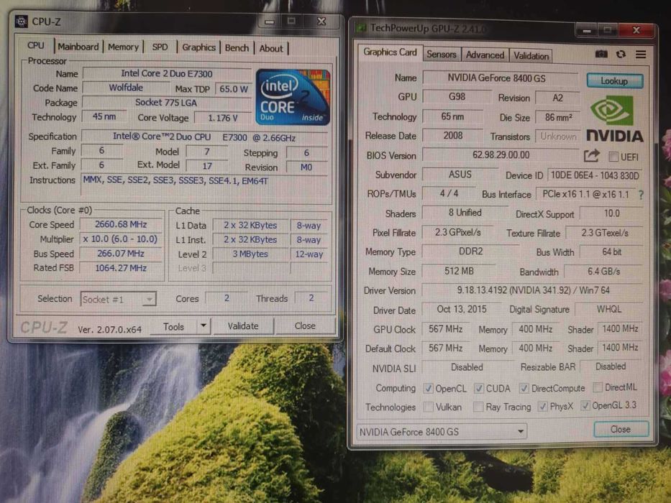Open the Advanced tab in GPU-Z
671x503 pixels.
485,55
